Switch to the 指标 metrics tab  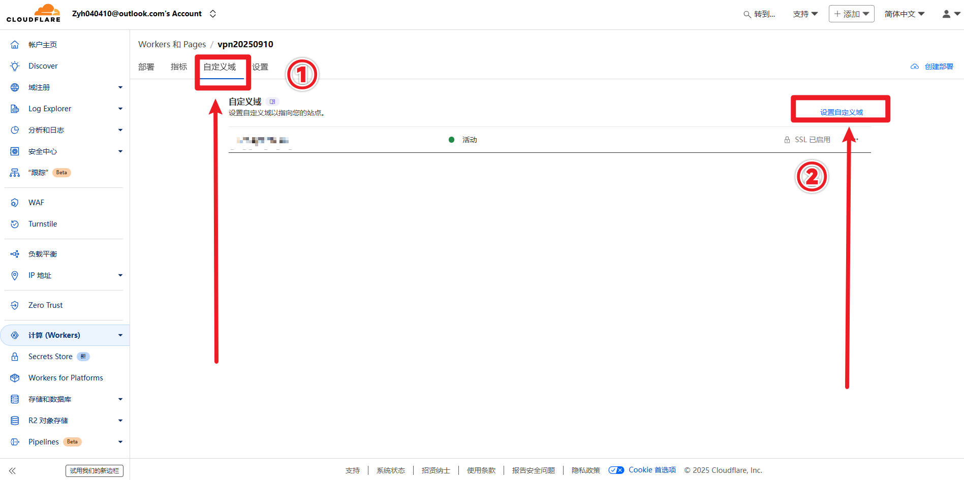179,67
